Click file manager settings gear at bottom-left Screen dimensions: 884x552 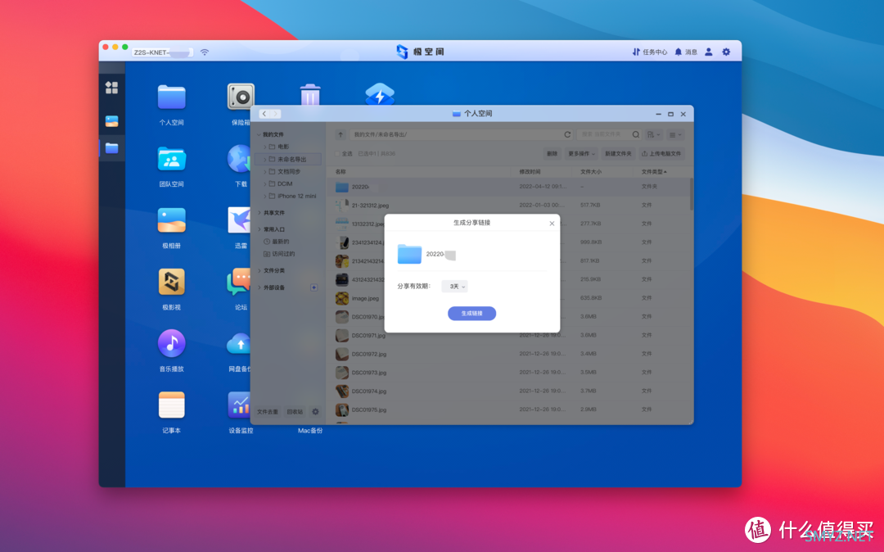click(315, 412)
